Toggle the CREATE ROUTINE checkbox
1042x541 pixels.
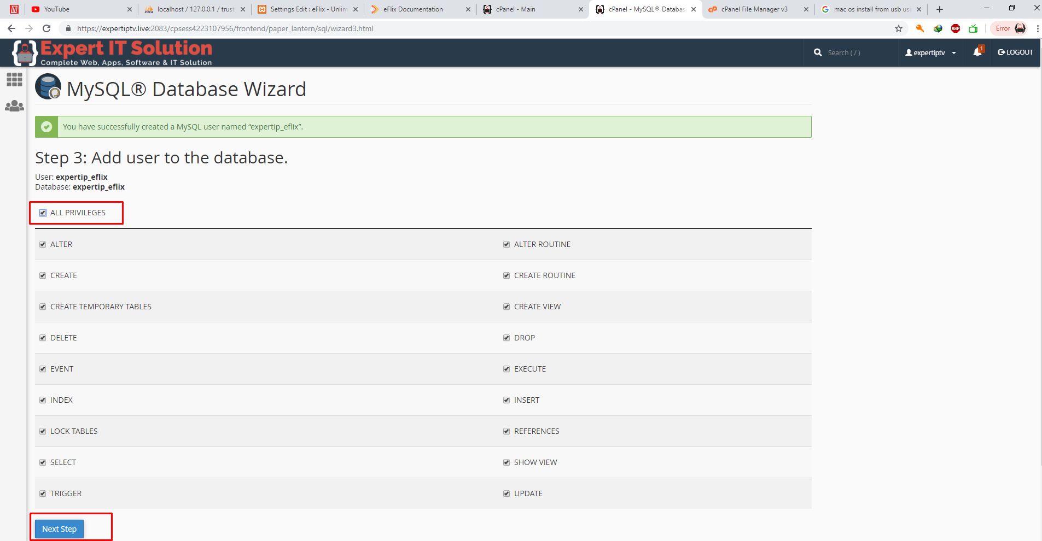pos(507,275)
